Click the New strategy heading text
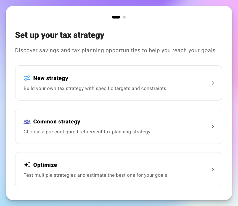 (x=51, y=78)
